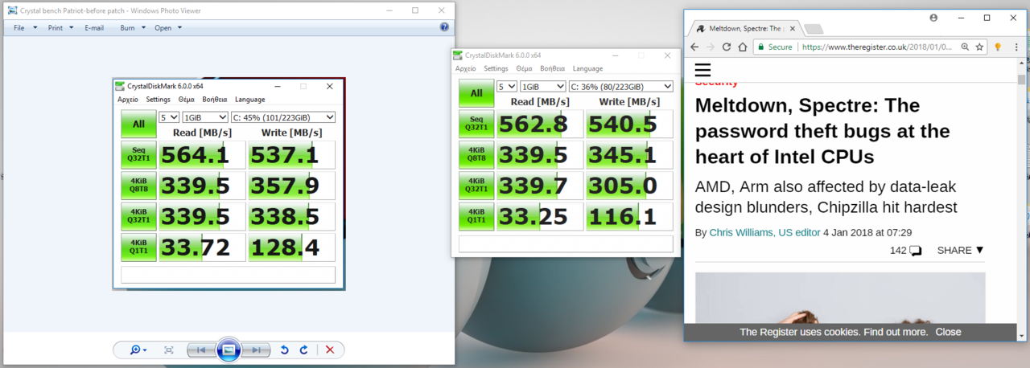Click the comment field below CrystalDiskMark results
Screen dimensions: 1030x368
[x=566, y=243]
